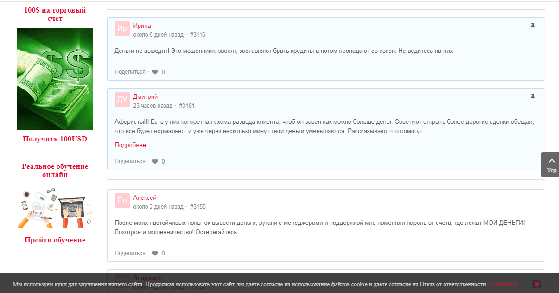Open the Получить 100USD link
The image size is (559, 293).
click(55, 139)
